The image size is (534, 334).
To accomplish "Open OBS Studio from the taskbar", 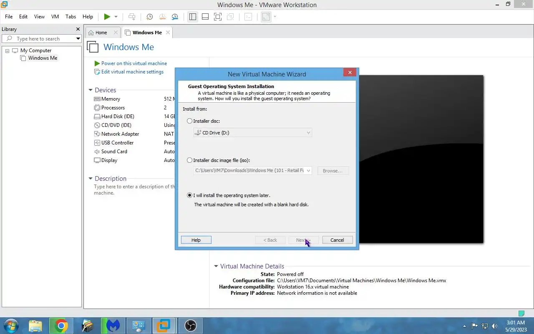I will (x=191, y=326).
